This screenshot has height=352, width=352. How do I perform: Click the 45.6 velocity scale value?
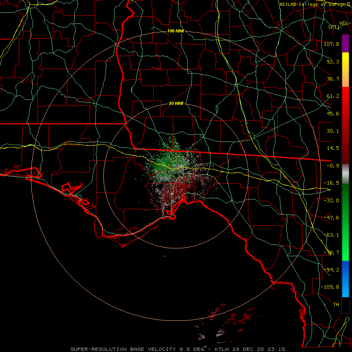tap(333, 113)
